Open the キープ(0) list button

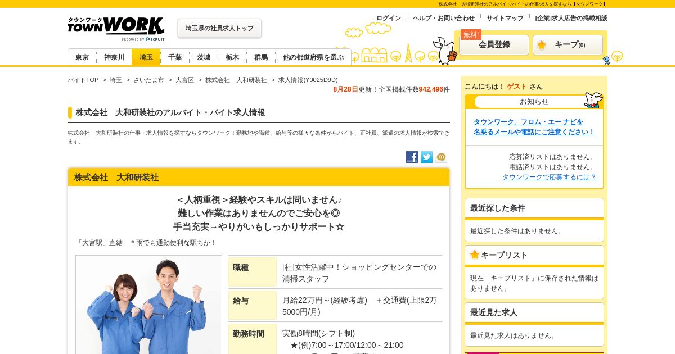[x=568, y=45]
